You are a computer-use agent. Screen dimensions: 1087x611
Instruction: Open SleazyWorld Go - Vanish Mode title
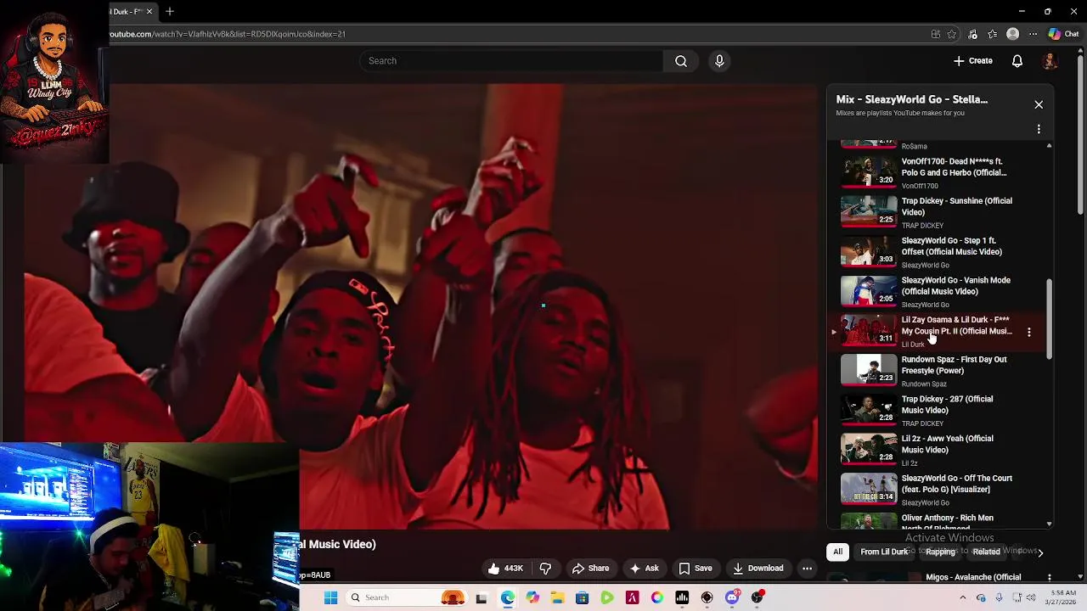955,286
